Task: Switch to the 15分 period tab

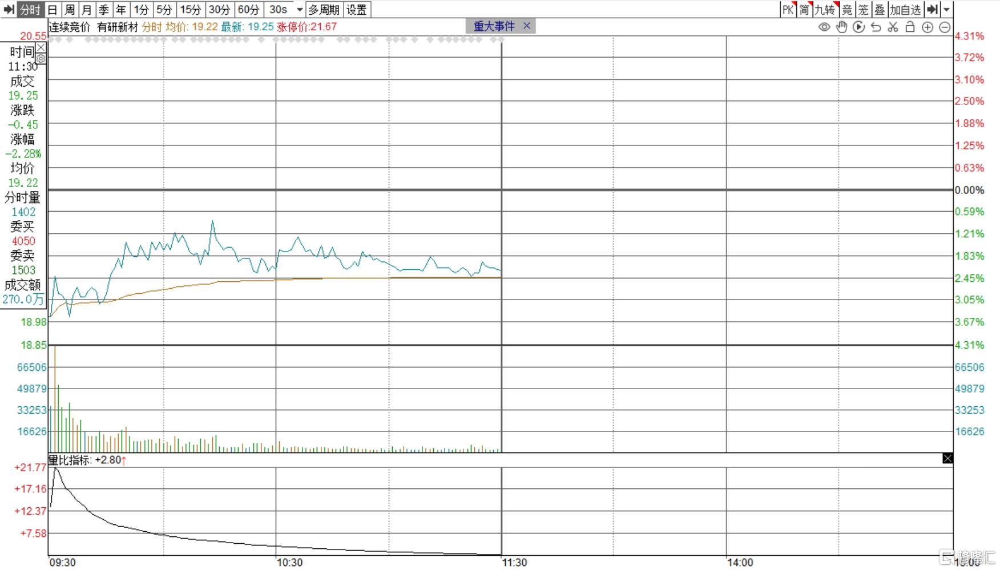Action: tap(190, 10)
